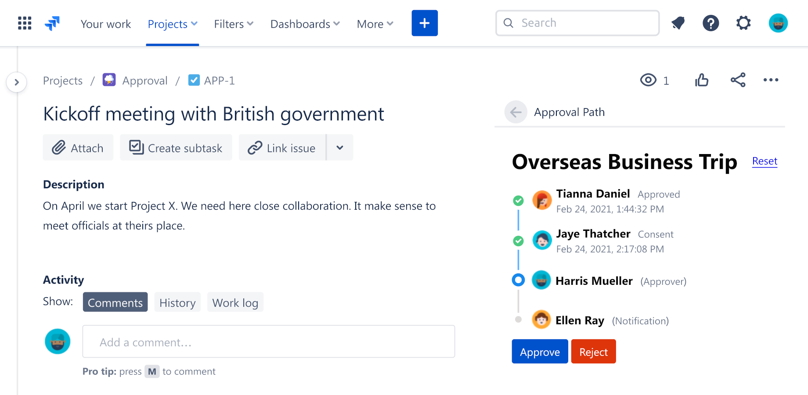Image resolution: width=808 pixels, height=395 pixels.
Task: Go to Your work
Action: 106,24
